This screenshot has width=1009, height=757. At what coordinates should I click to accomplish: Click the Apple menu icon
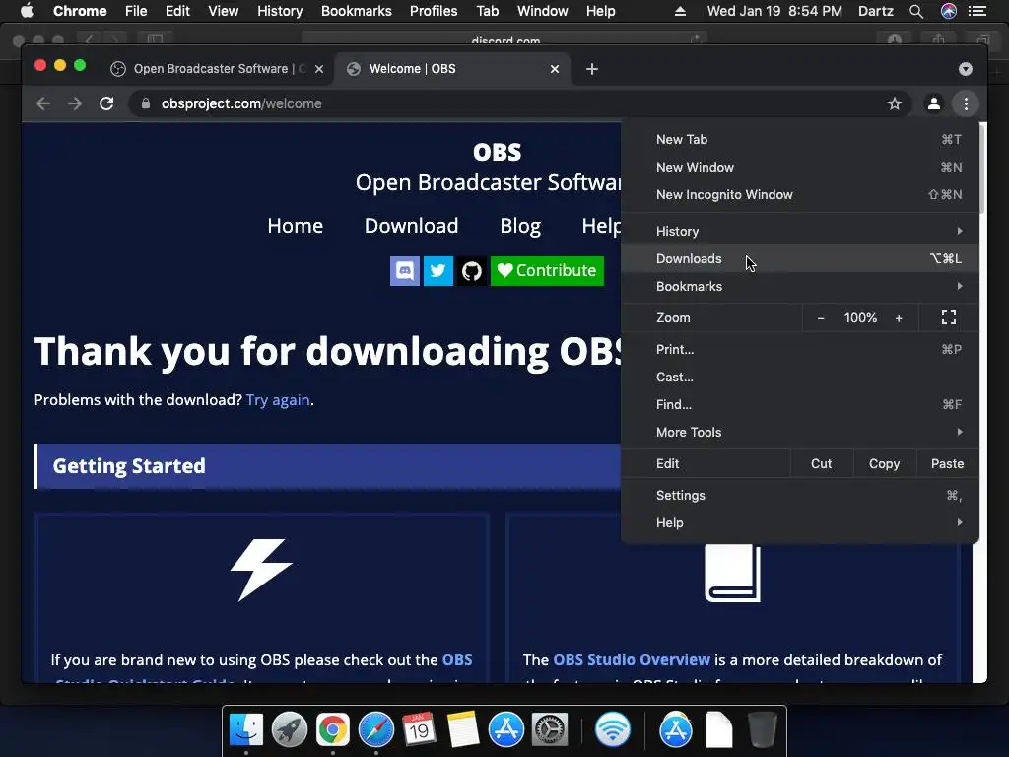(27, 11)
